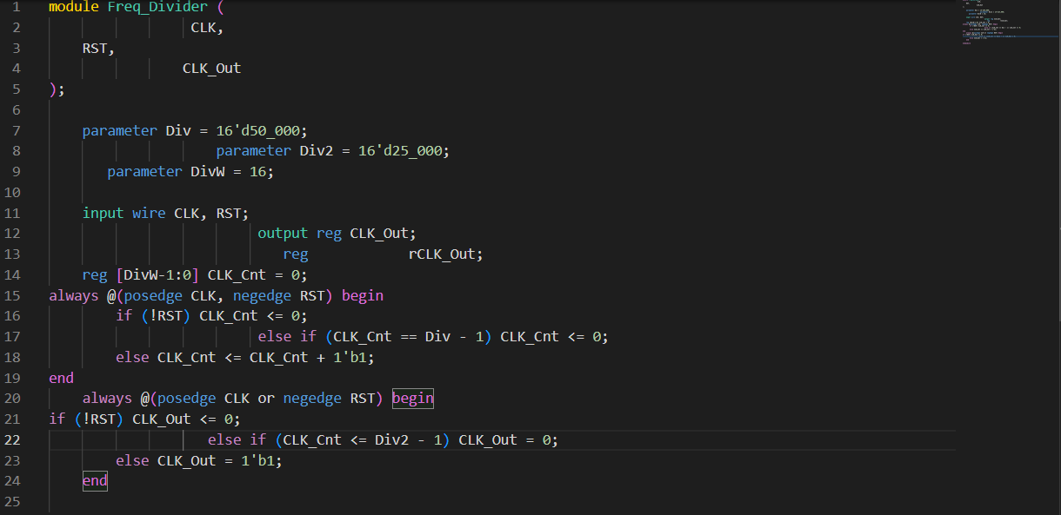1061x515 pixels.
Task: Click line number 25 at the bottom
Action: click(x=15, y=501)
